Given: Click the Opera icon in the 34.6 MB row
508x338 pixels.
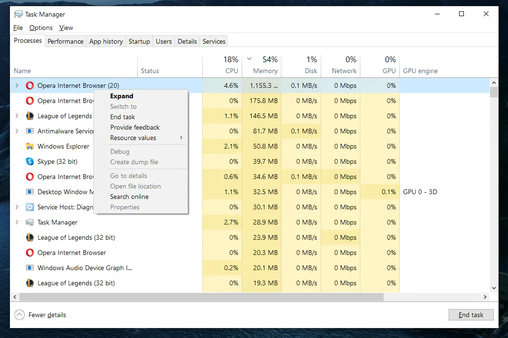Looking at the screenshot, I should tap(30, 177).
